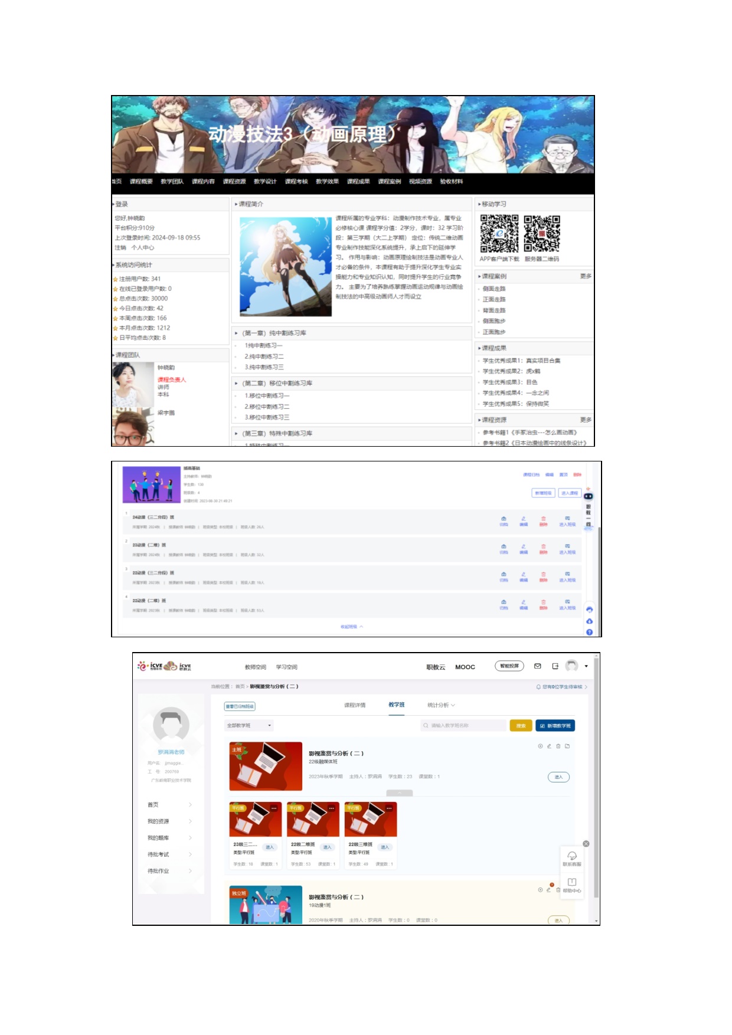Expand (第一章) 纯中割练习库 section

tap(273, 333)
